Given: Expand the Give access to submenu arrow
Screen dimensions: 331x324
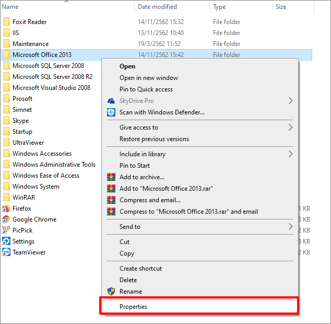Looking at the screenshot, I should [x=290, y=128].
